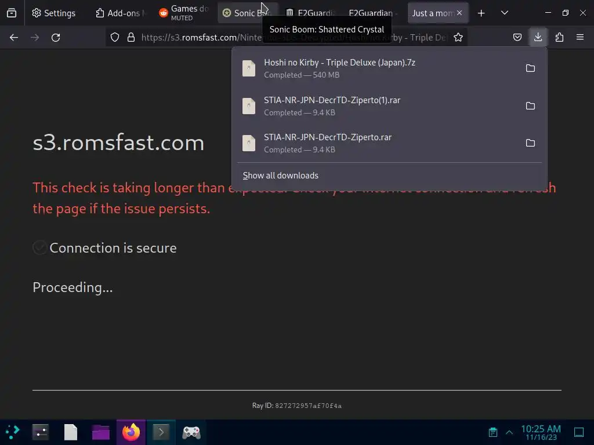The height and width of the screenshot is (445, 594).
Task: Open Firefox View tab overview icon
Action: (x=12, y=13)
